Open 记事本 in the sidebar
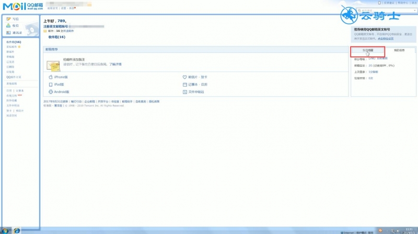 [20, 90]
